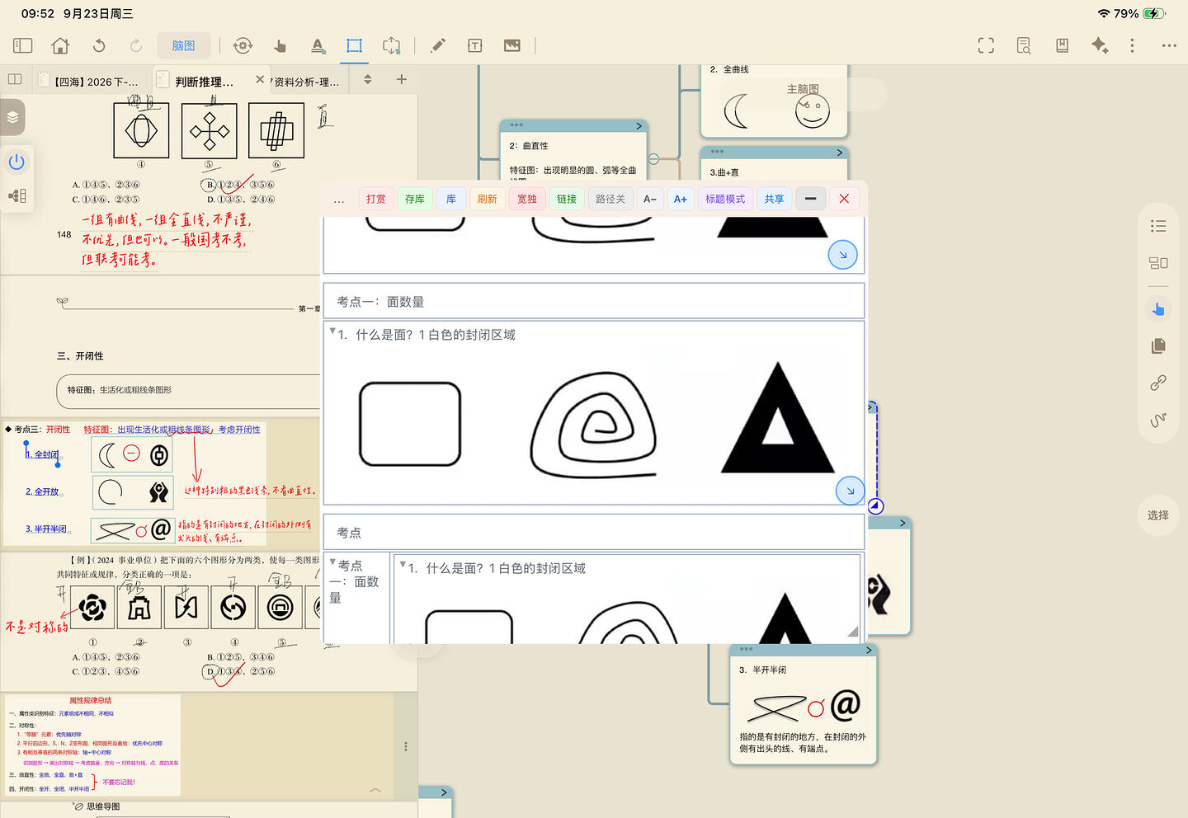Image resolution: width=1188 pixels, height=818 pixels.
Task: Switch to the 资料分析 document tab
Action: (x=306, y=82)
